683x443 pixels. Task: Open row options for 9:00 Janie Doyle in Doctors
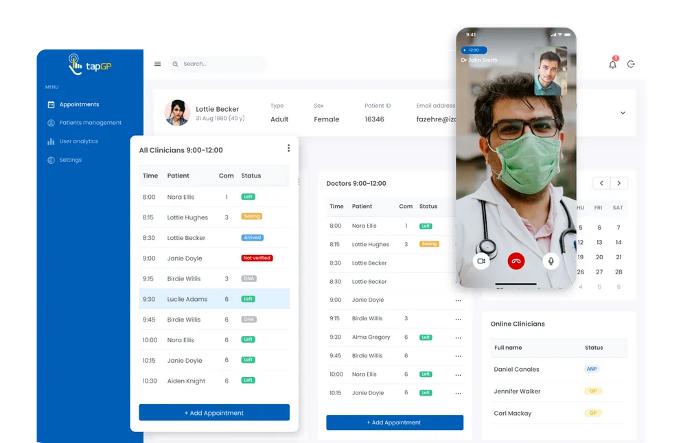point(459,300)
